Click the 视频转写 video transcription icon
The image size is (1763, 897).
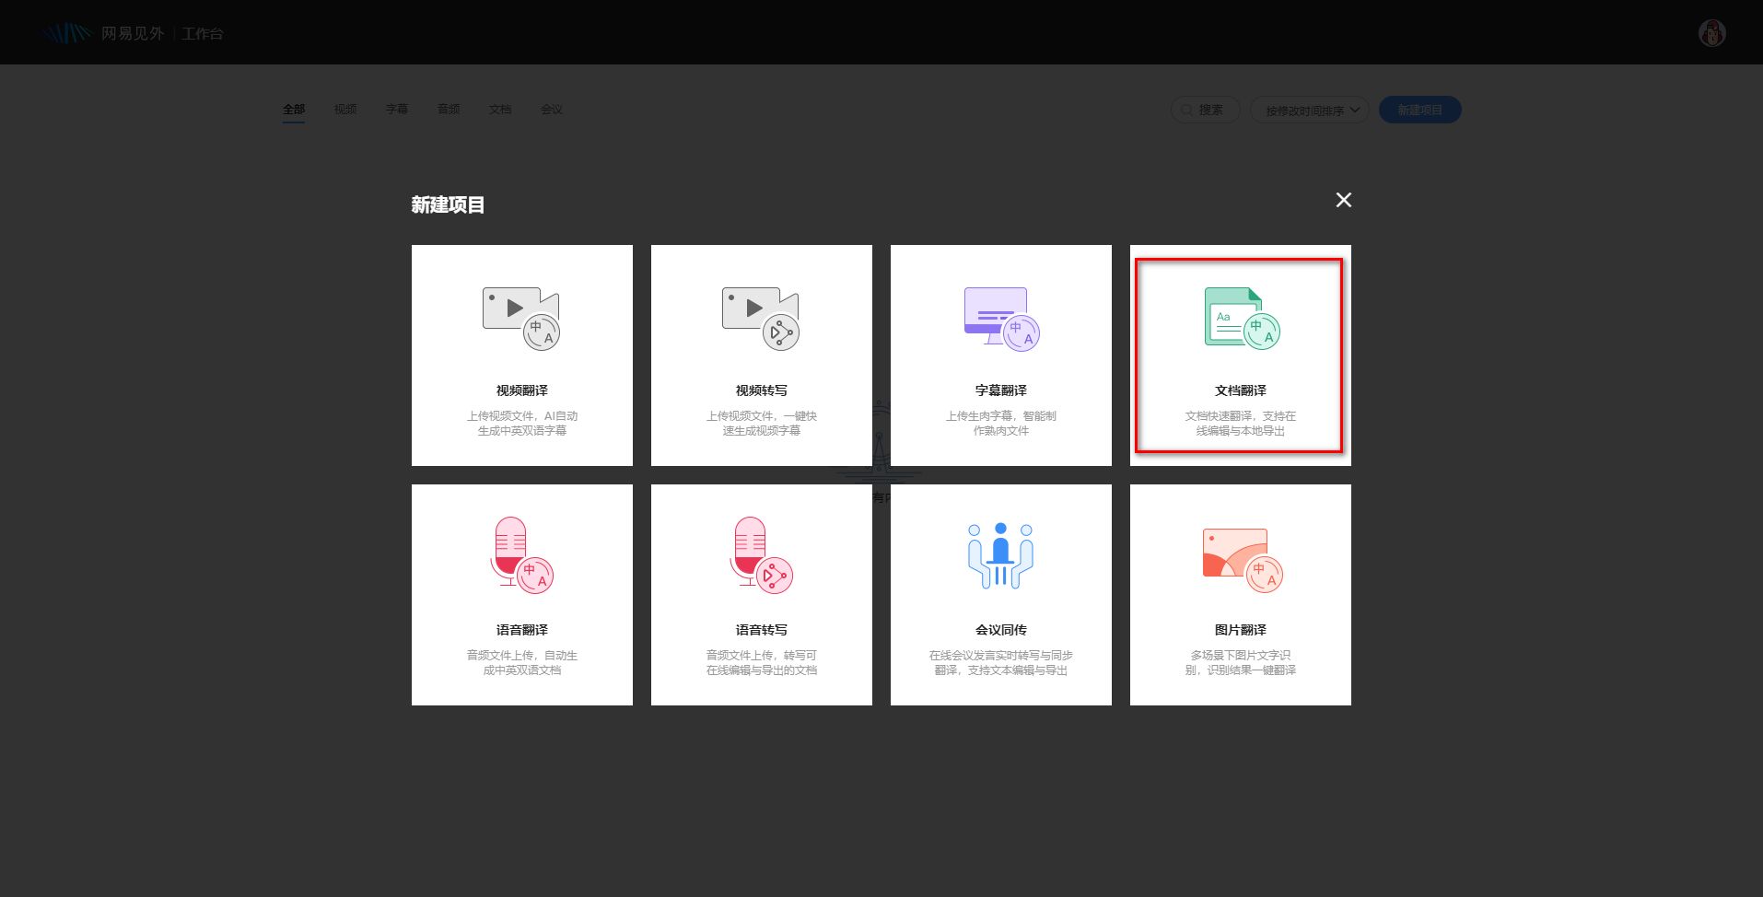[x=761, y=319]
